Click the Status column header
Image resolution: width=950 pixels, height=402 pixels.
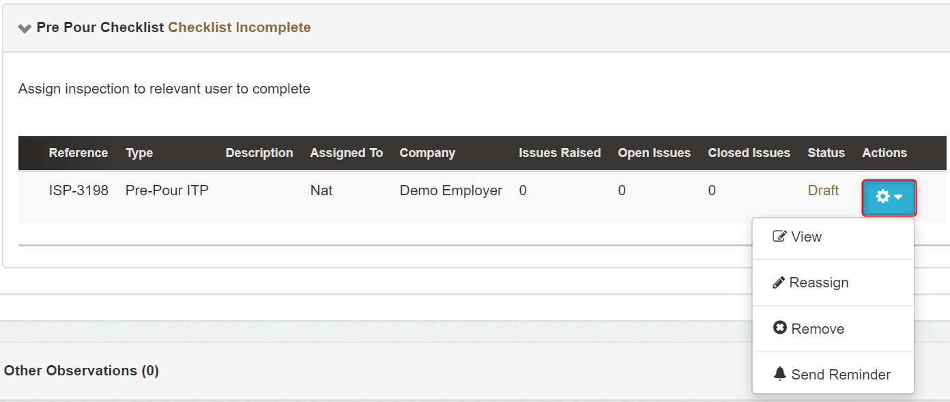click(826, 153)
